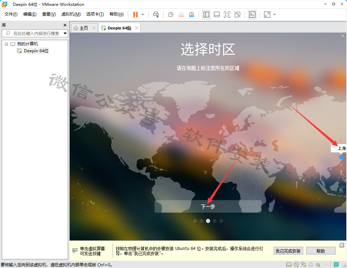Revert virtual machine to previous snapshot
Screen dimensions: 347x268
[181, 15]
